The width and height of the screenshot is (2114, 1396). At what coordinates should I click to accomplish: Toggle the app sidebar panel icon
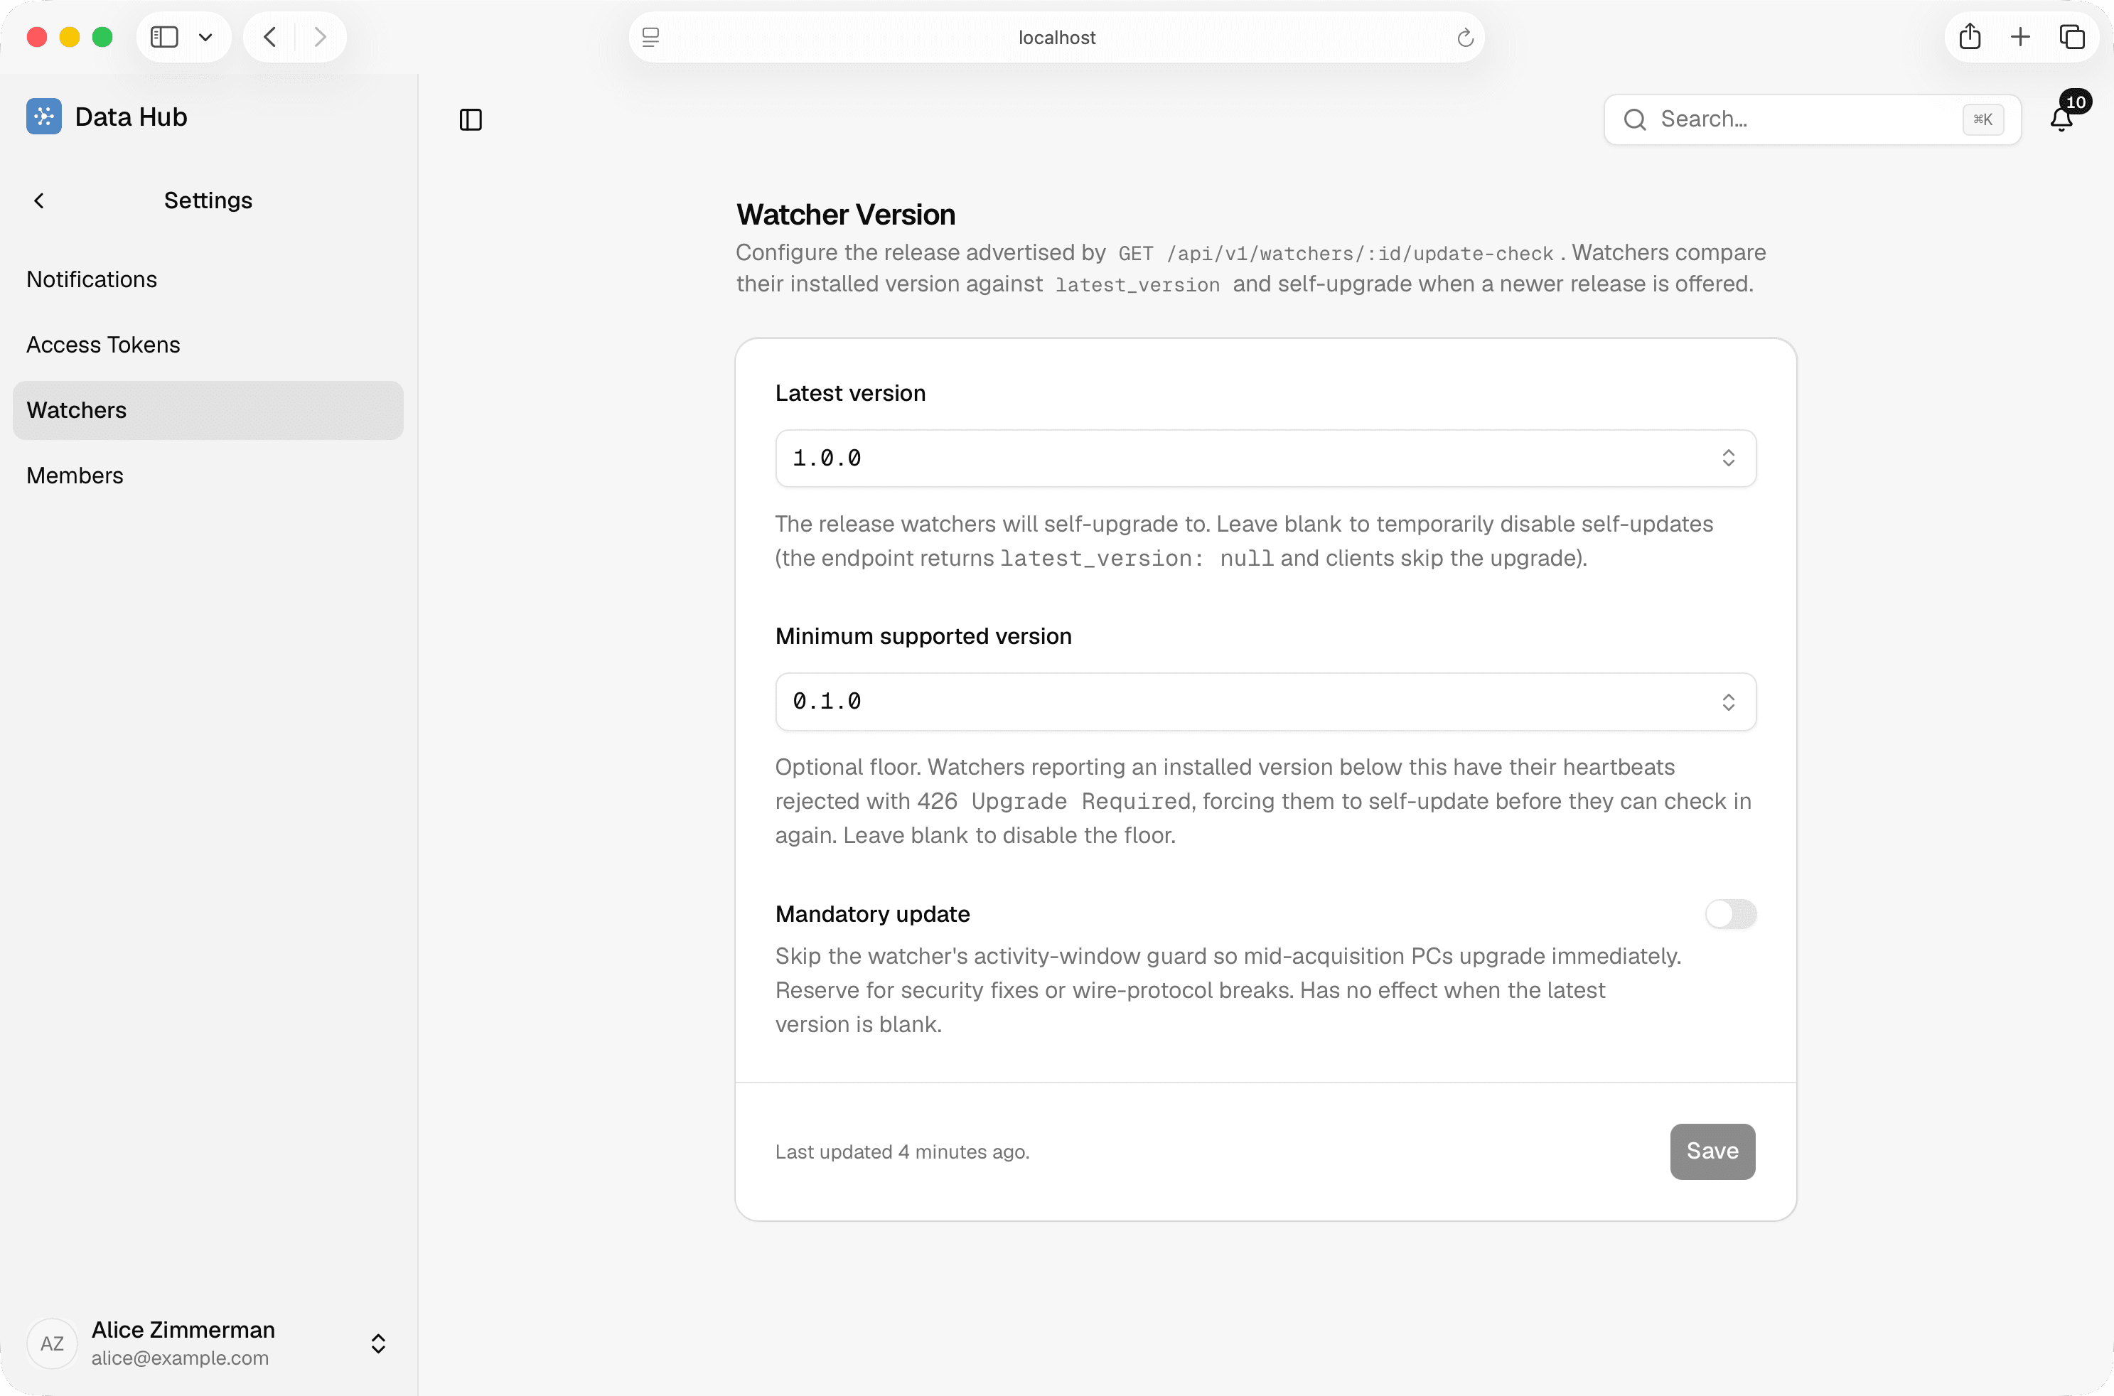click(x=471, y=119)
